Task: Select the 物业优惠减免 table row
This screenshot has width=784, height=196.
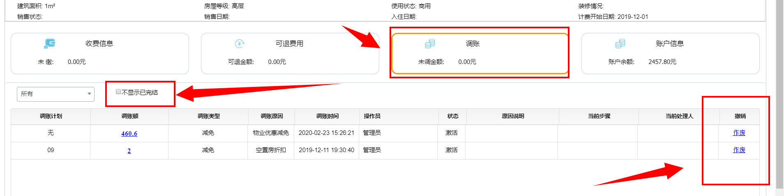Action: point(385,133)
